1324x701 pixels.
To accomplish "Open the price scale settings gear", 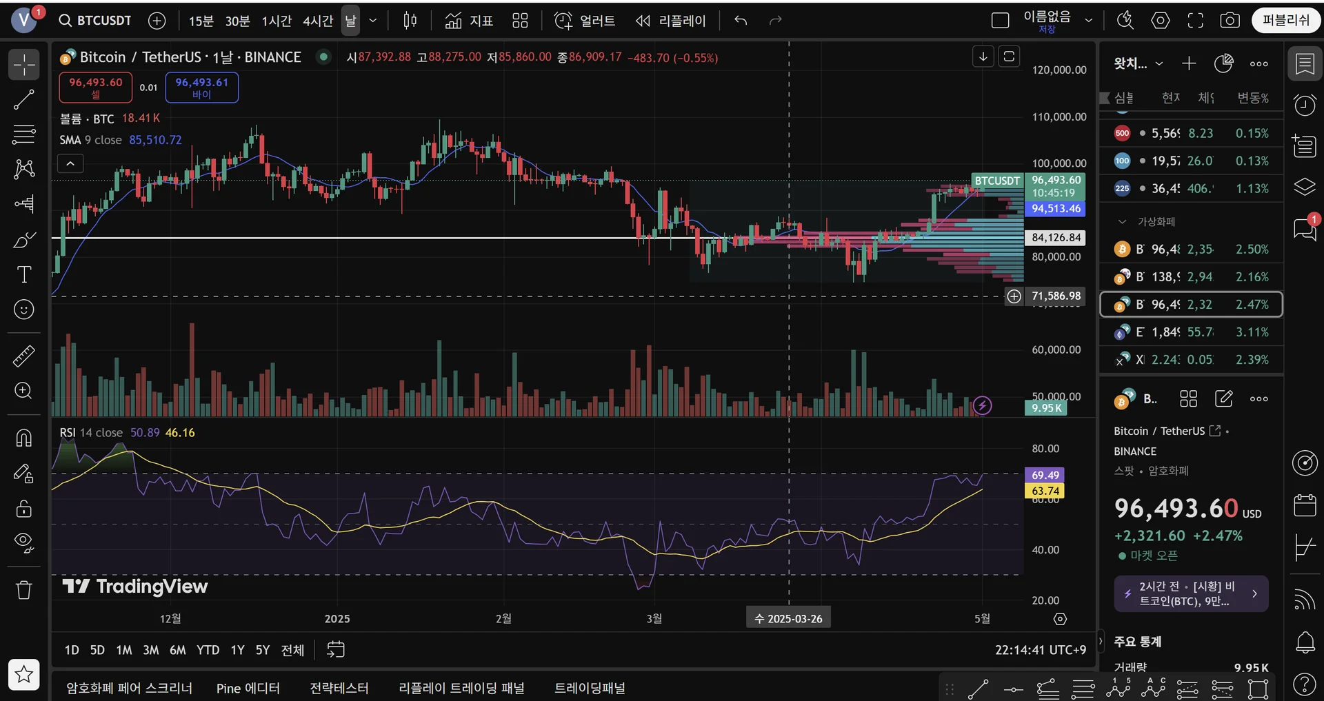I will click(x=1061, y=619).
